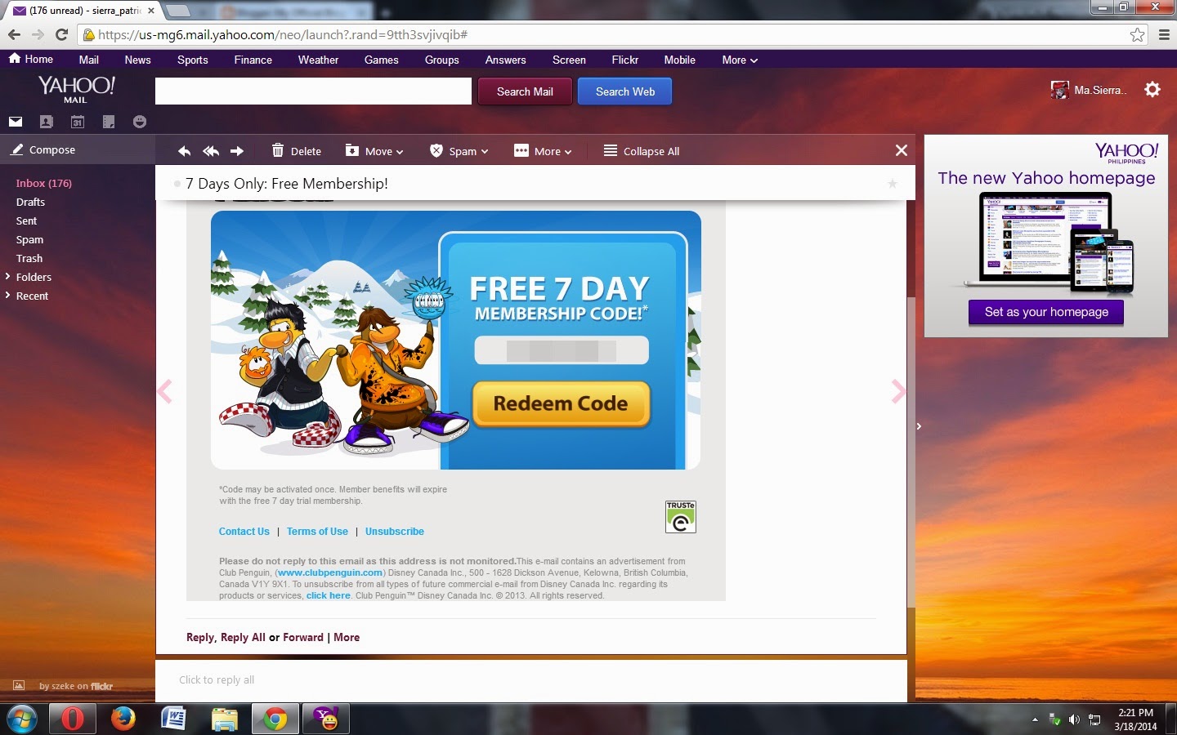This screenshot has width=1177, height=735.
Task: Open Firefox from the Windows taskbar
Action: coord(123,719)
